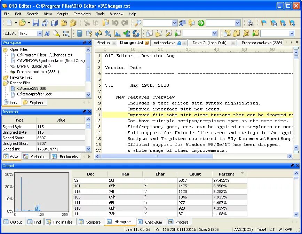Click the Find in Files folder icon
The height and width of the screenshot is (234, 302).
(192, 23)
